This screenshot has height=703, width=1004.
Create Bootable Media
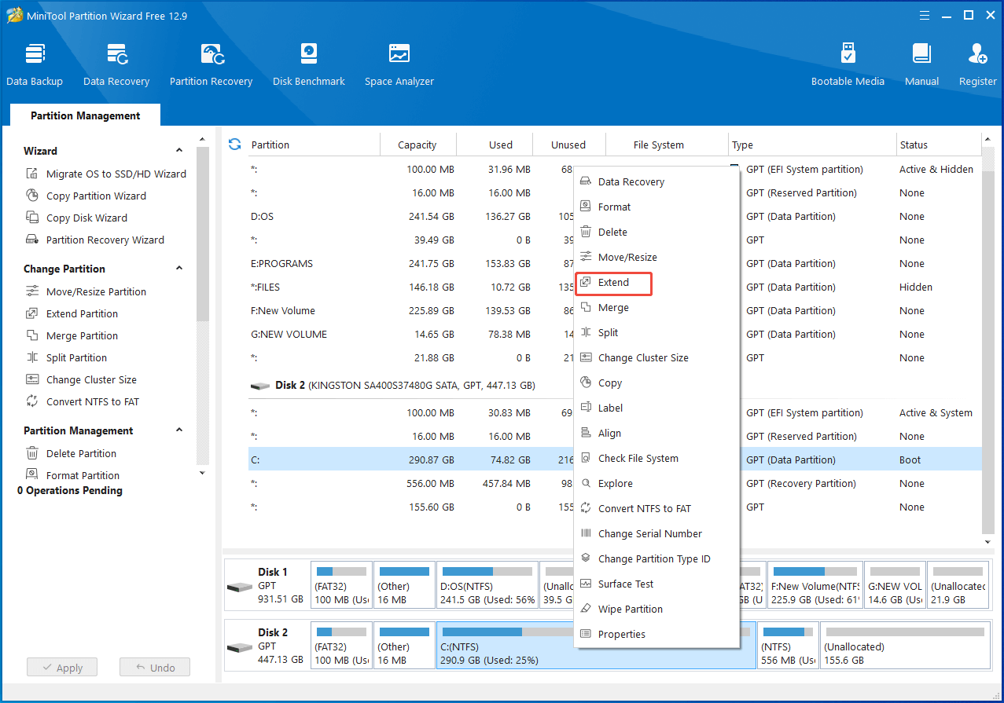point(848,64)
